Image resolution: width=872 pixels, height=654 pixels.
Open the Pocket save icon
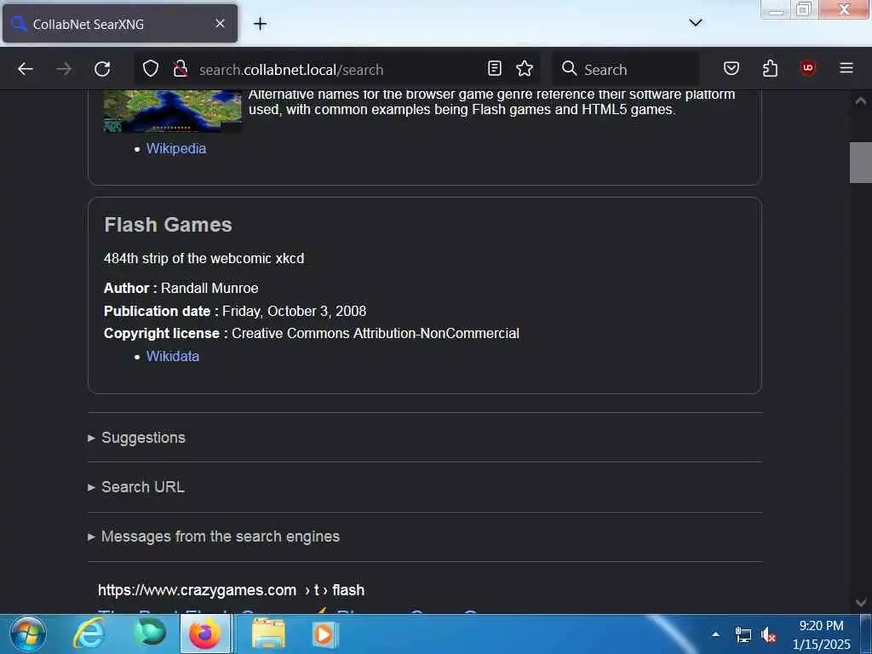(x=731, y=68)
